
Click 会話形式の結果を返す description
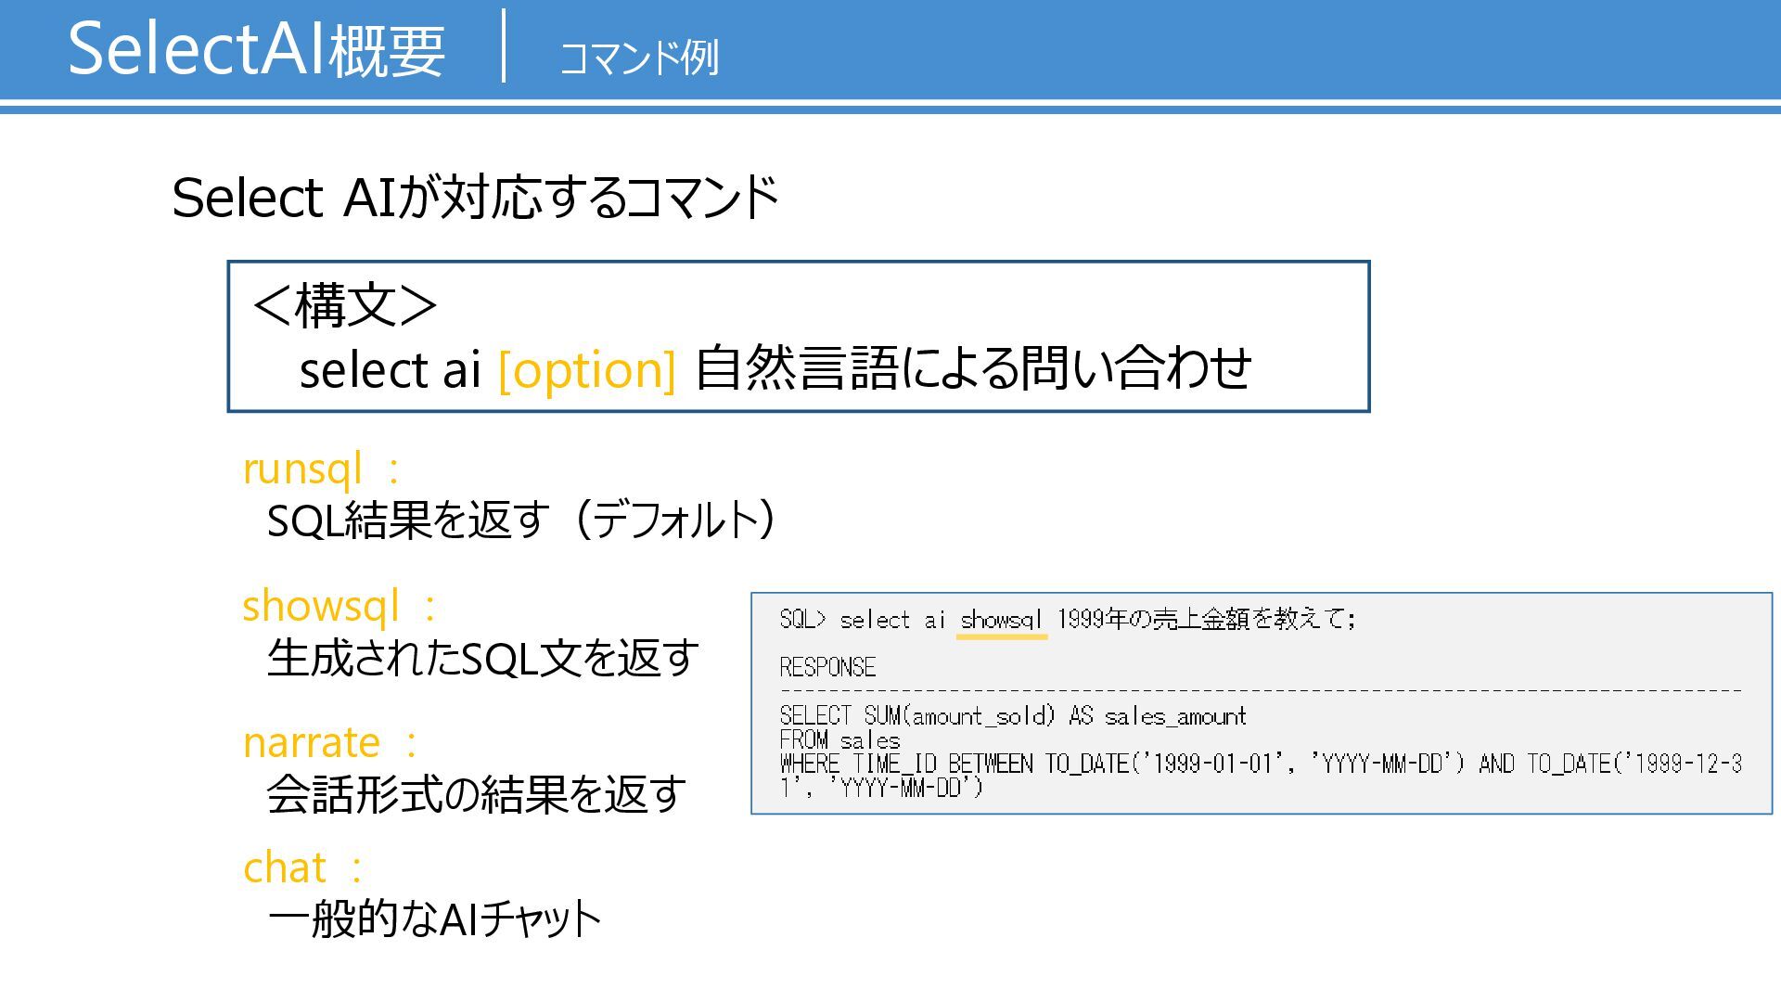[477, 794]
